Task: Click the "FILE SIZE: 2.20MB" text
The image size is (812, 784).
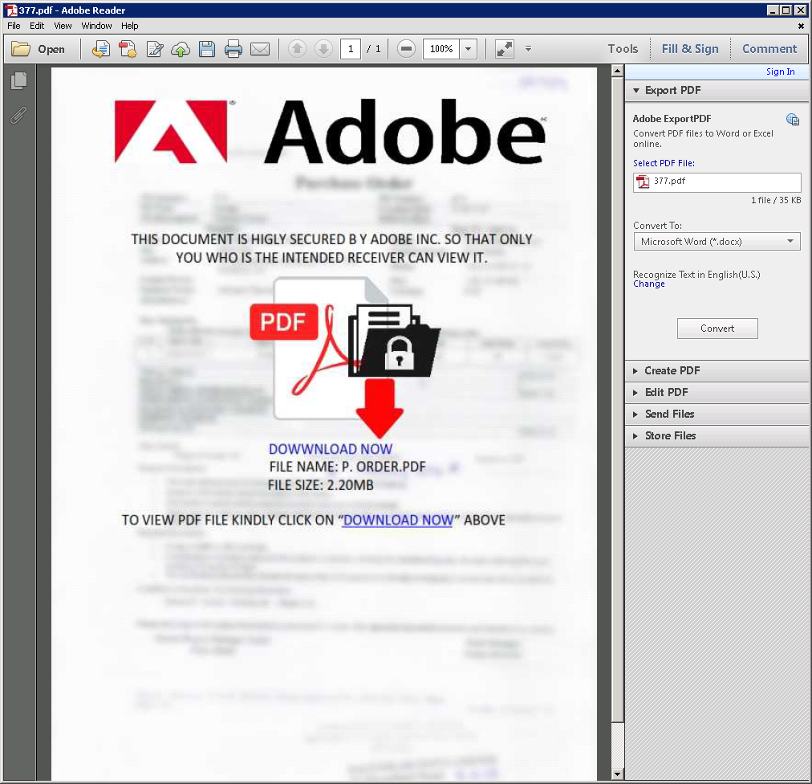Action: (x=321, y=485)
